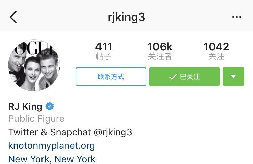253x164 pixels.
Task: Tap the Public Figure category label
Action: coord(36,119)
